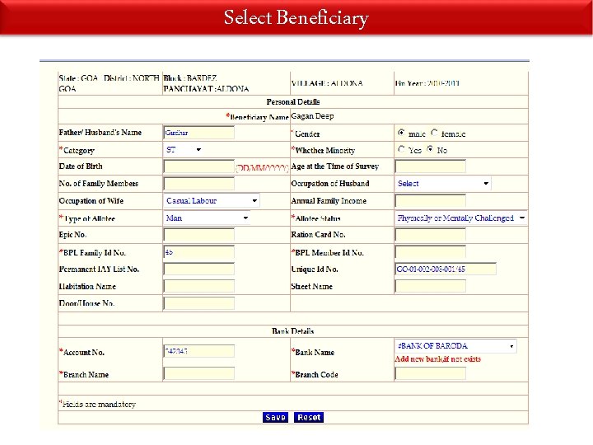Open the Occupation of Wife dropdown
The image size is (593, 445).
click(212, 201)
